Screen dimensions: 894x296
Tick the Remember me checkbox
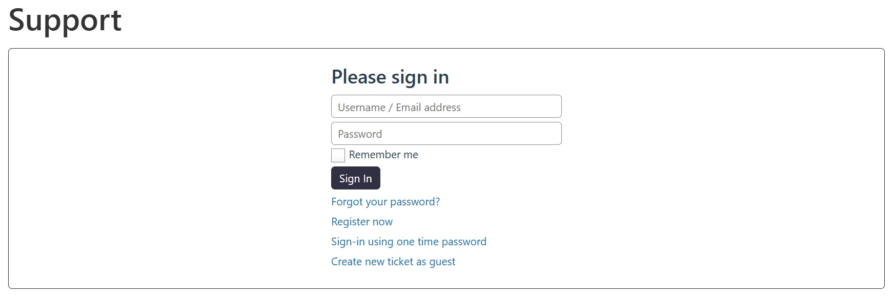click(338, 155)
